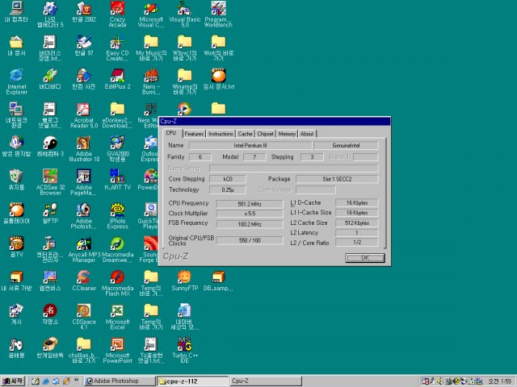Click the 한글 2002 desktop icon
This screenshot has height=387, width=517.
click(84, 12)
